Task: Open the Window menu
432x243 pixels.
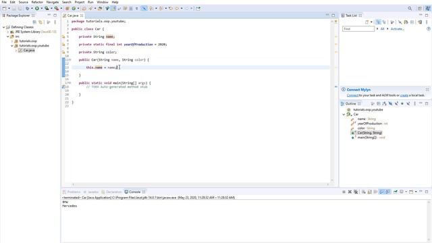Action: 103,2
